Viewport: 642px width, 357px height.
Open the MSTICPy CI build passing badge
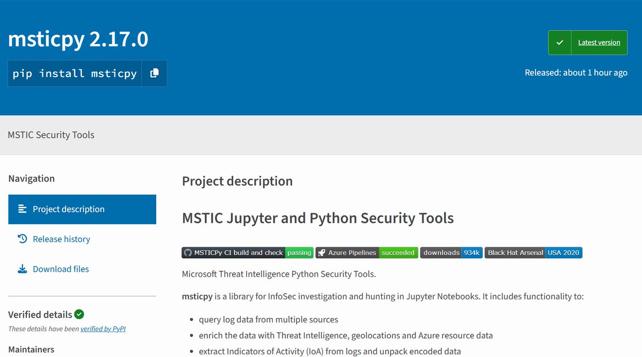pyautogui.click(x=248, y=253)
